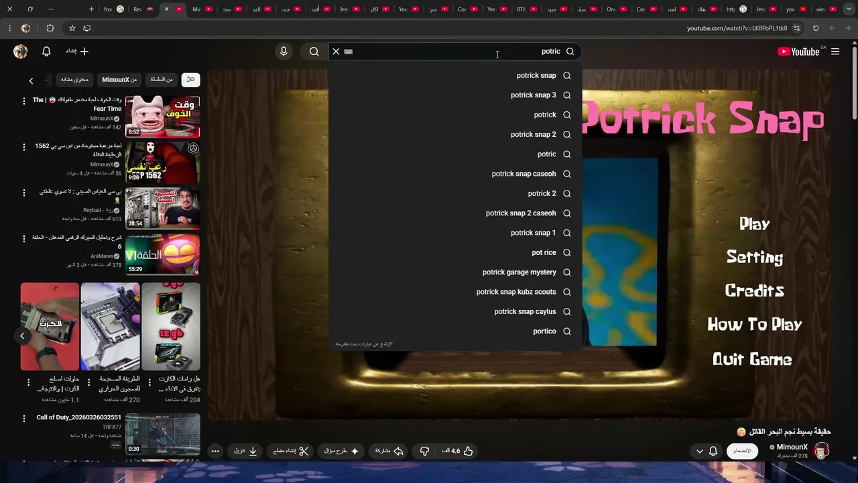
Task: Select the 'potrick snap 3' suggestion
Action: [454, 95]
